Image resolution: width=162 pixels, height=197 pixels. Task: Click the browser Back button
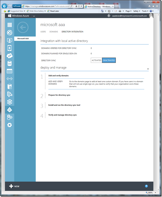pyautogui.click(x=4, y=6)
